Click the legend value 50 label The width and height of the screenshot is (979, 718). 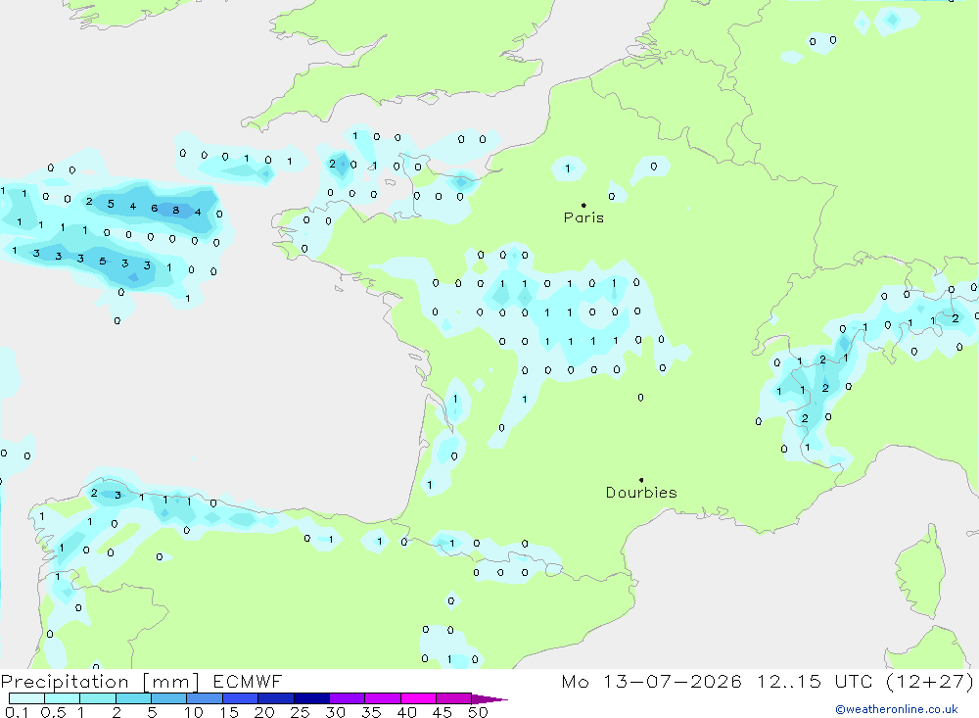(479, 712)
